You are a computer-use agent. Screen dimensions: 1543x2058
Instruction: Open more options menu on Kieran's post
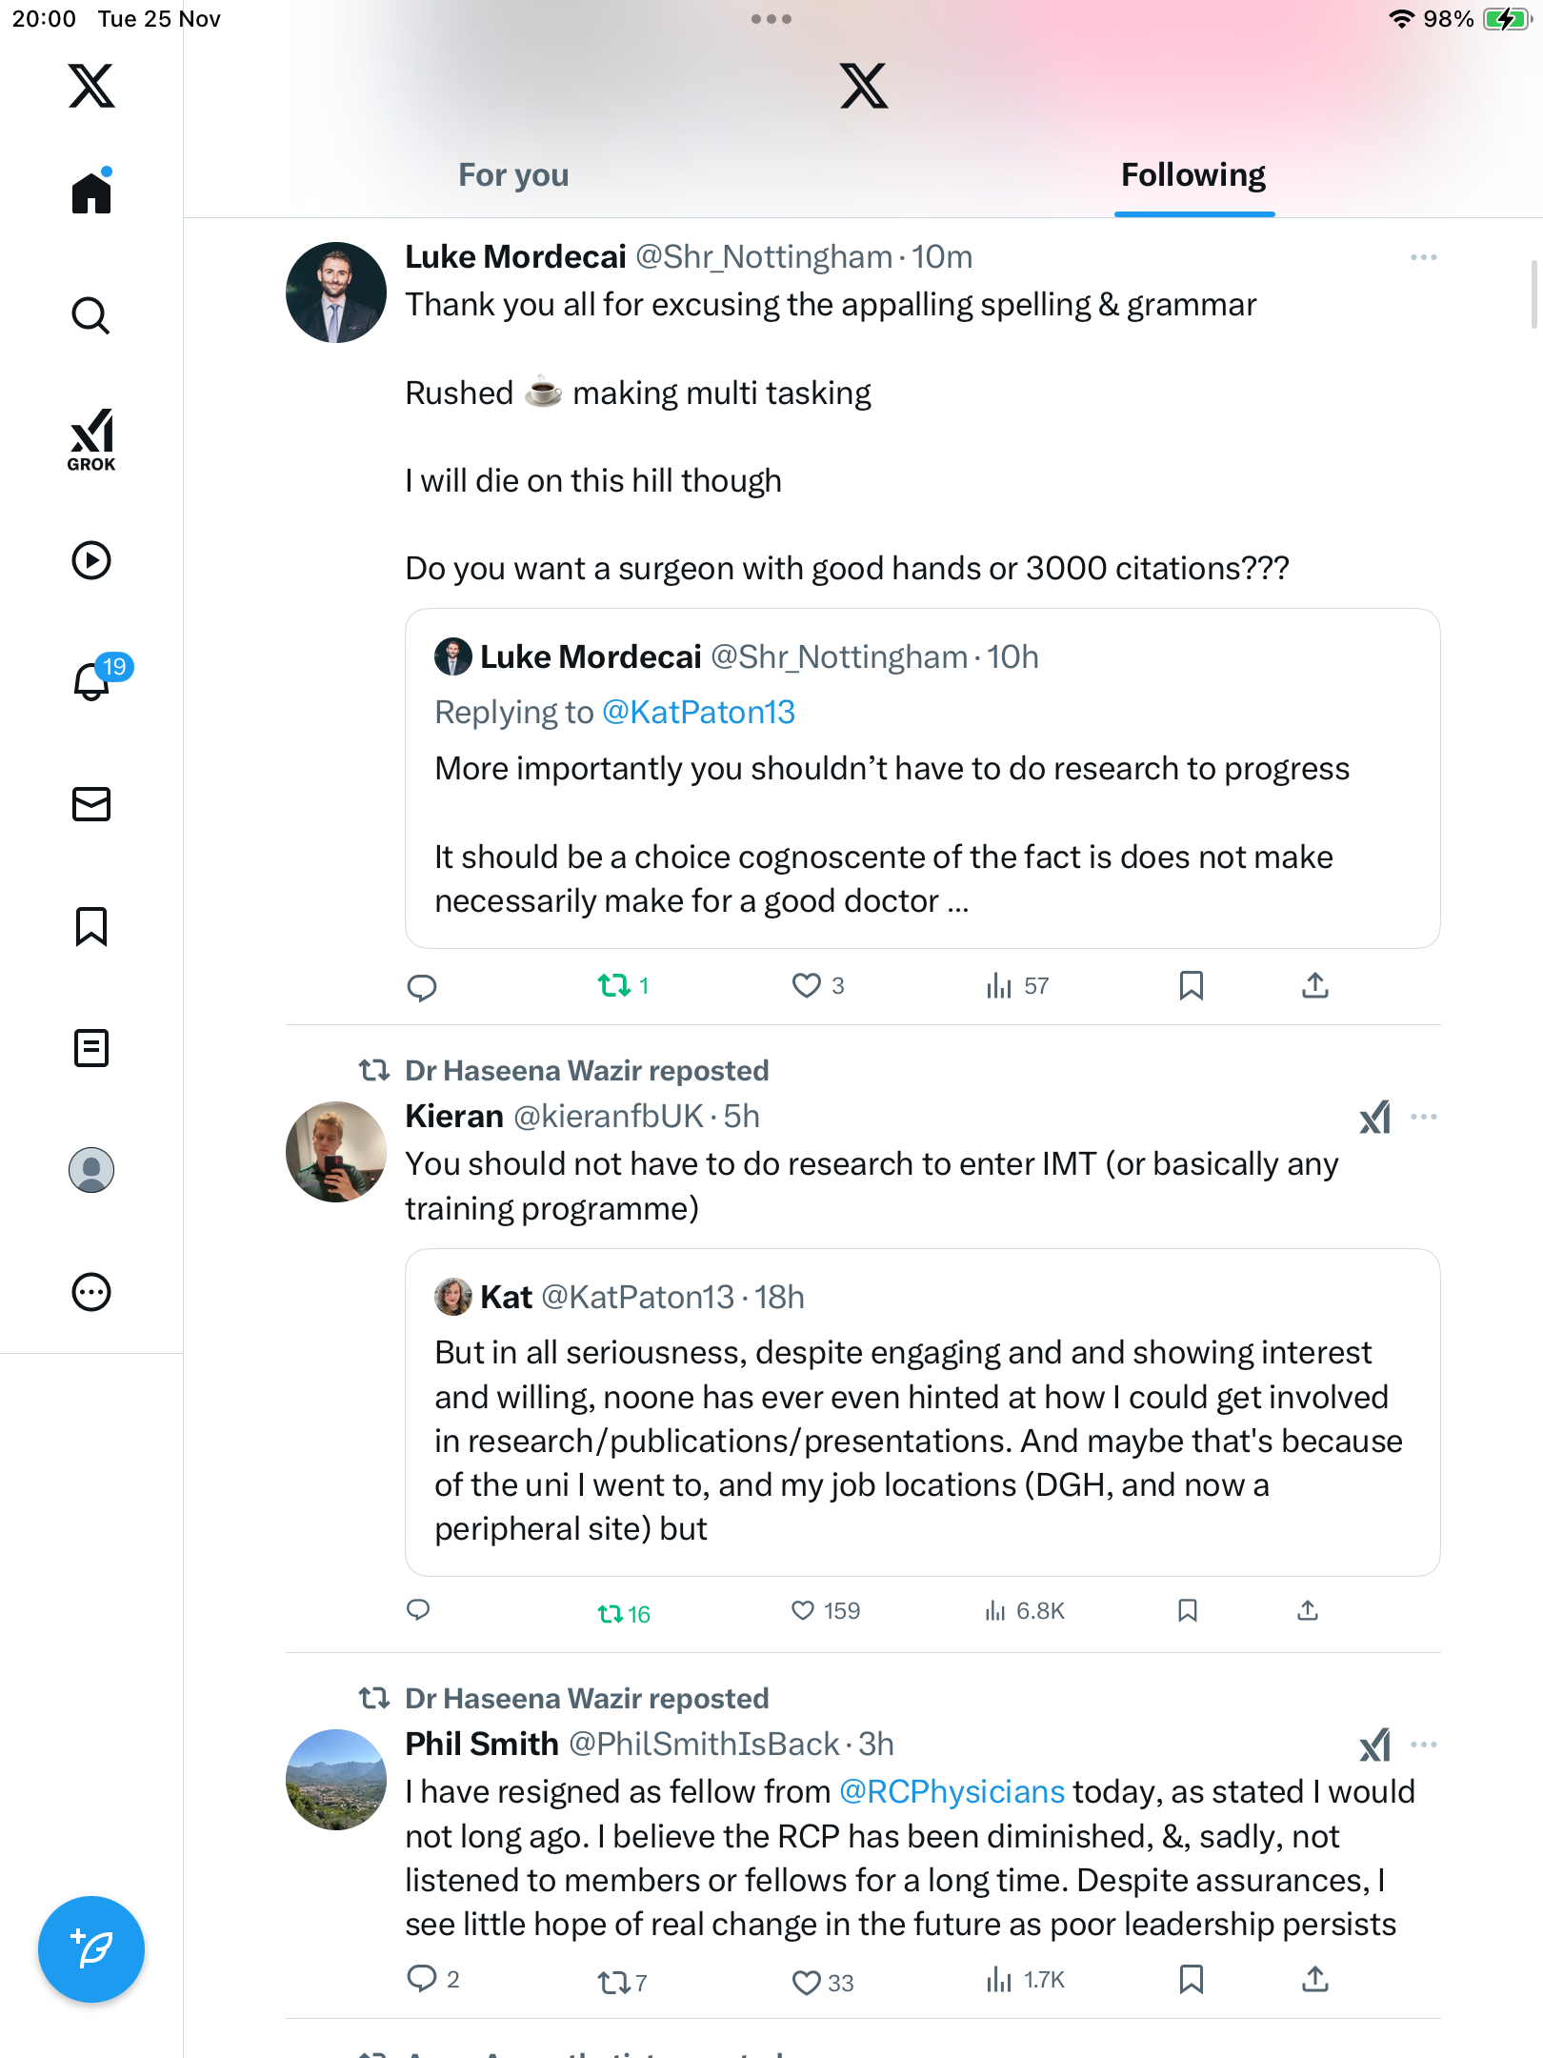1423,1117
